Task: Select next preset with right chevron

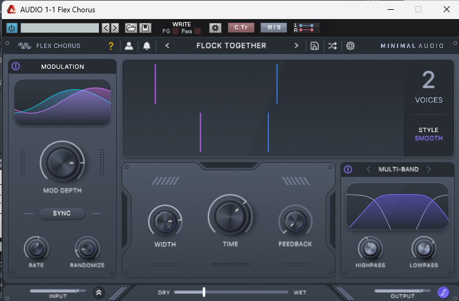Action: click(x=296, y=45)
